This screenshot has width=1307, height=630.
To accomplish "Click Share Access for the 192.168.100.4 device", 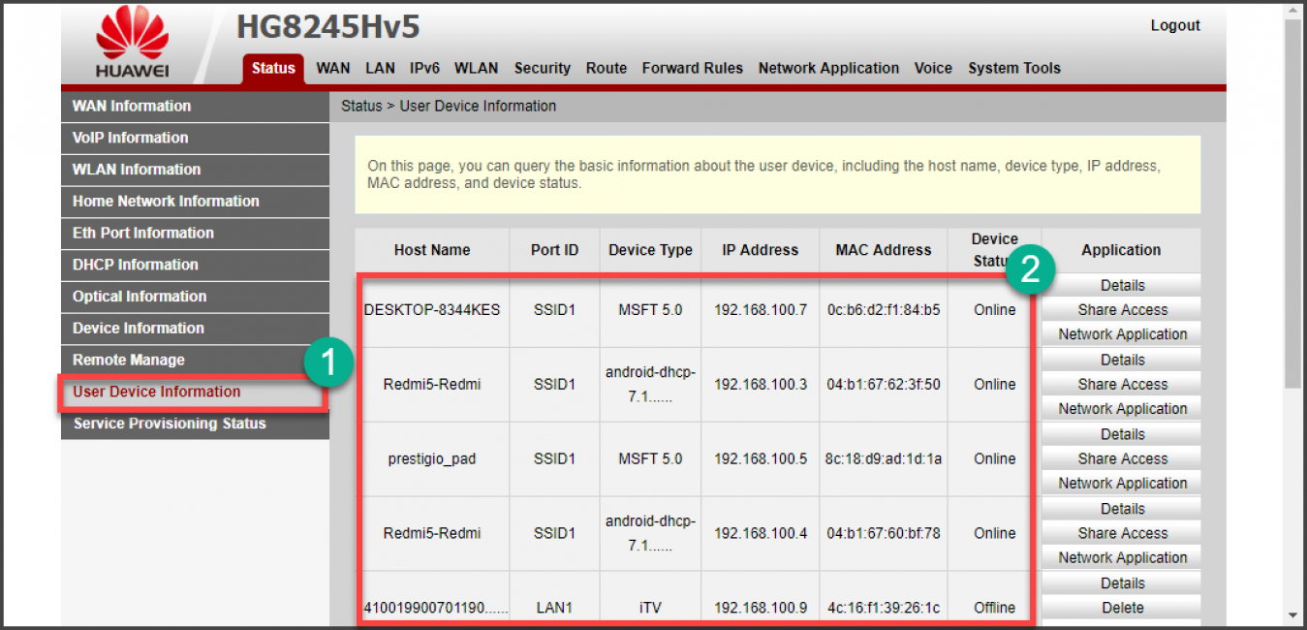I will (1122, 534).
